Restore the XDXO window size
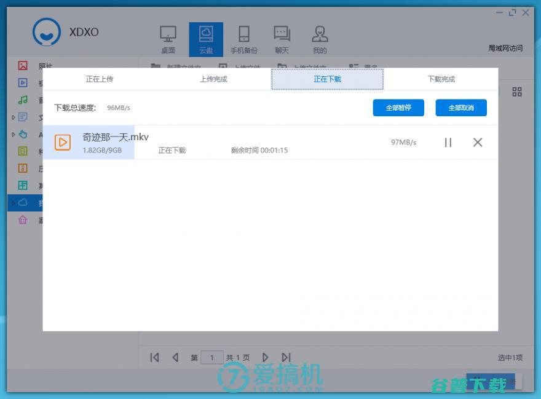This screenshot has height=399, width=541. tap(513, 13)
